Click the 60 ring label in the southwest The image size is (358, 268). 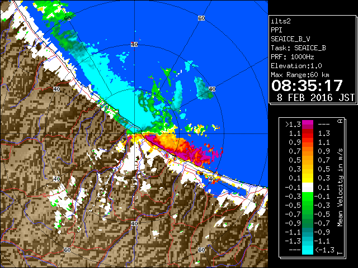[x=67, y=250]
